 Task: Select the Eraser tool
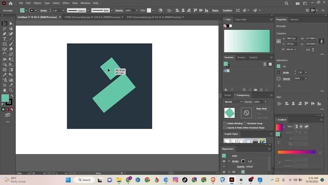coord(11,49)
